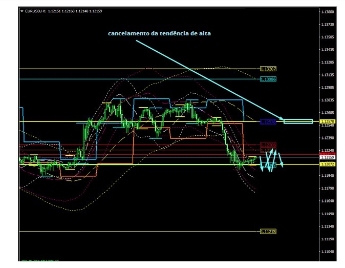Click the 1.12578 highlighted price on axis
This screenshot has height=268, width=345.
(x=328, y=121)
